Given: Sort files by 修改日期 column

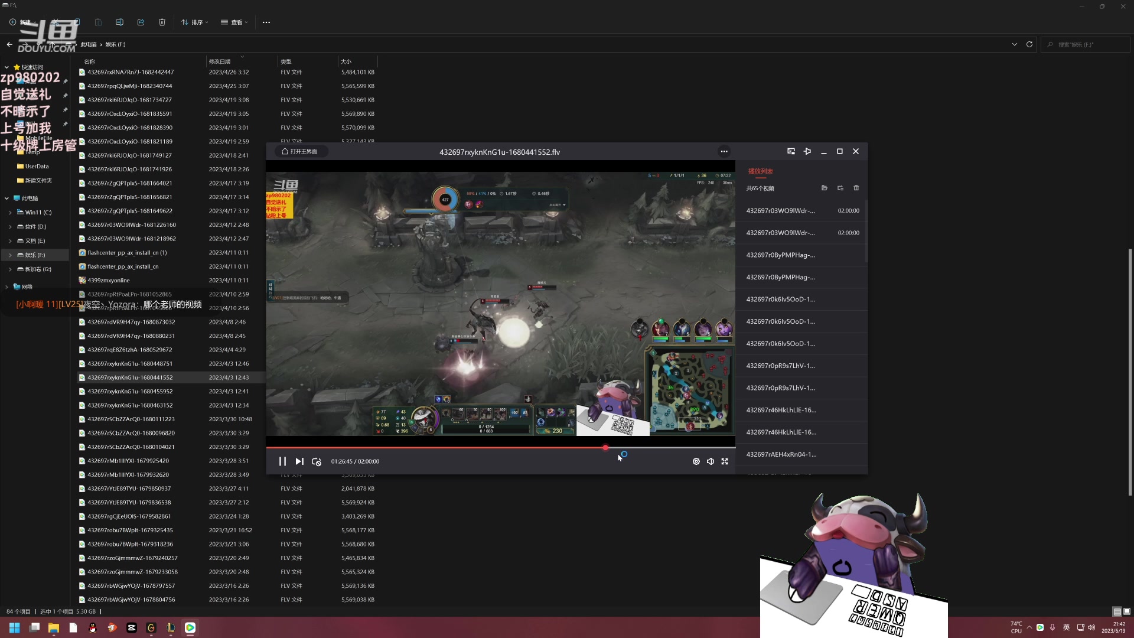Looking at the screenshot, I should pyautogui.click(x=220, y=61).
